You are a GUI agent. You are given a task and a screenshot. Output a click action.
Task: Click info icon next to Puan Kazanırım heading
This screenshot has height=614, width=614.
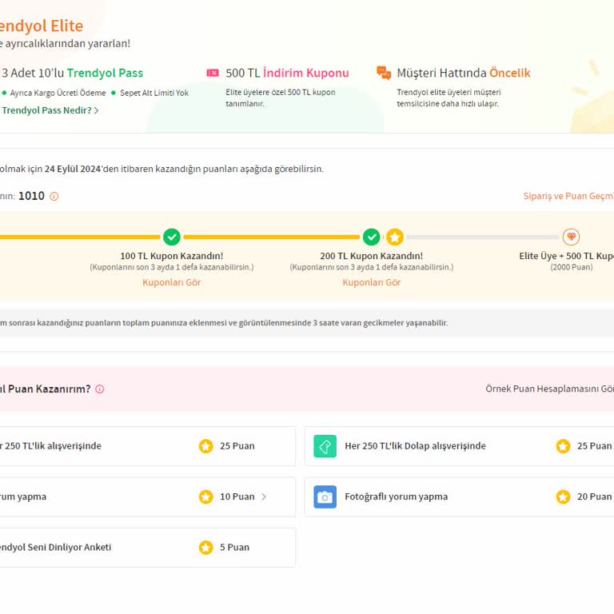coord(100,389)
